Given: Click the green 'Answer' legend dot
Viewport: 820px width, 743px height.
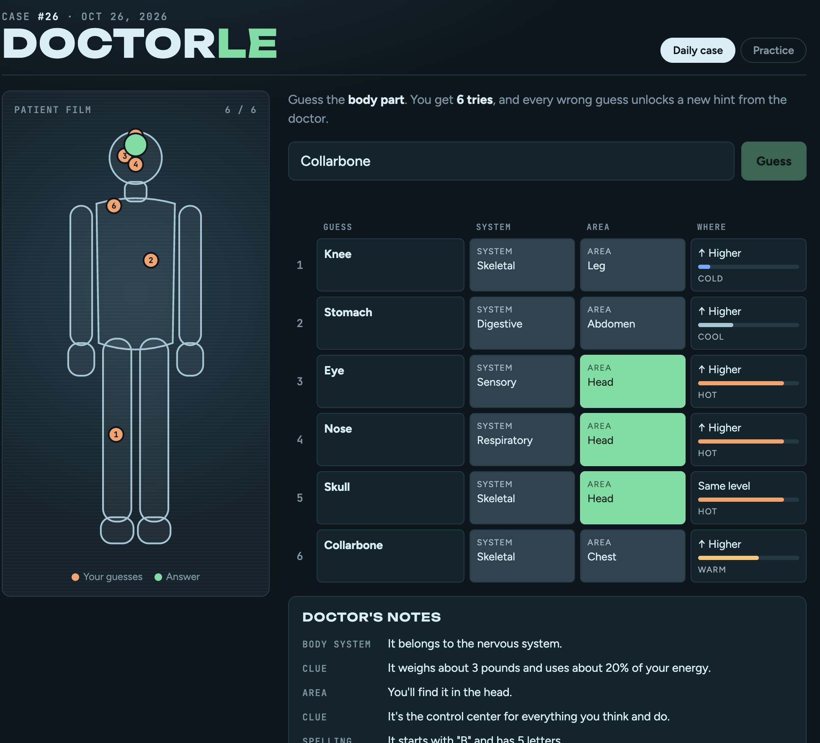Looking at the screenshot, I should [x=158, y=577].
